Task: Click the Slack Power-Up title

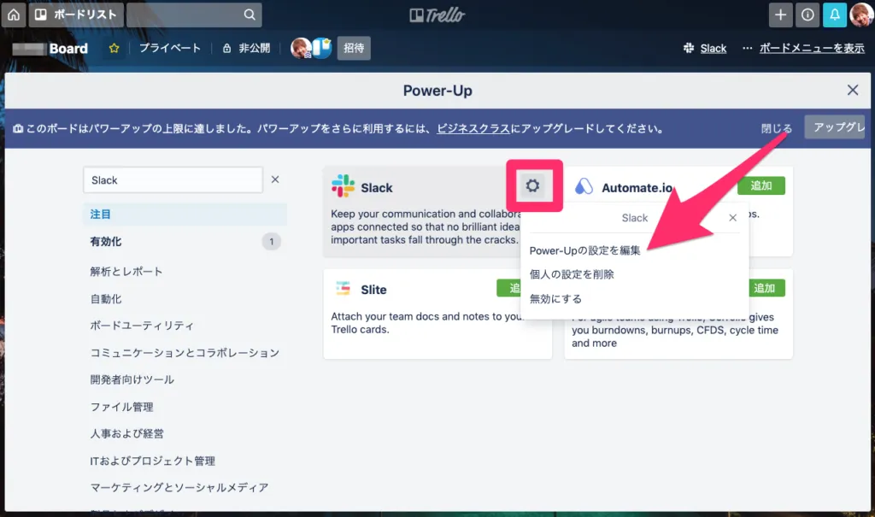Action: coord(377,188)
